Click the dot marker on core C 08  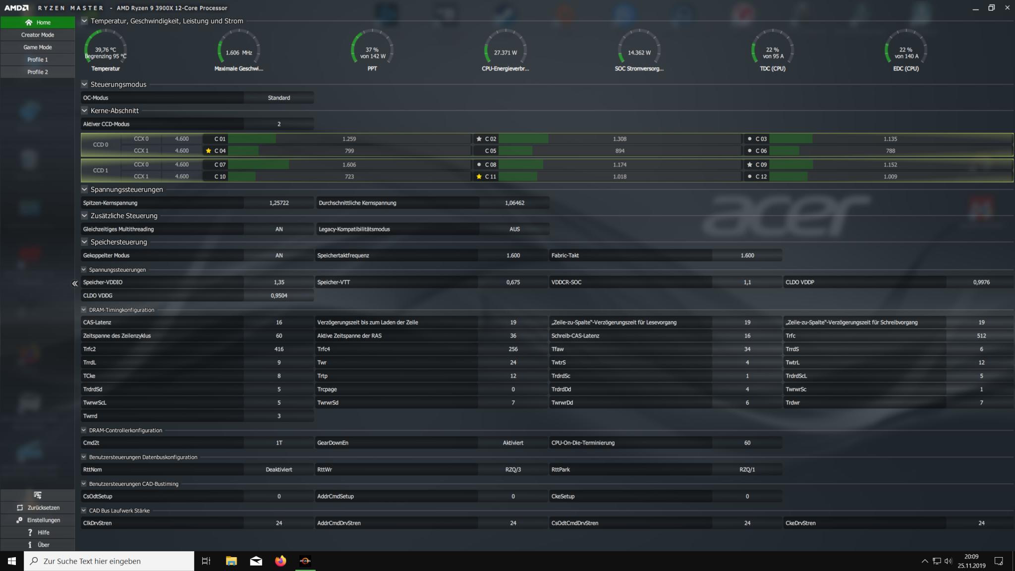(479, 165)
